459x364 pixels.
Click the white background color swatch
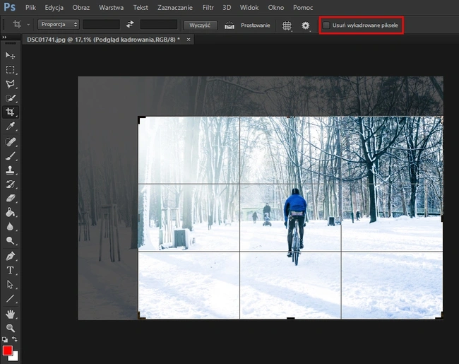click(x=15, y=357)
